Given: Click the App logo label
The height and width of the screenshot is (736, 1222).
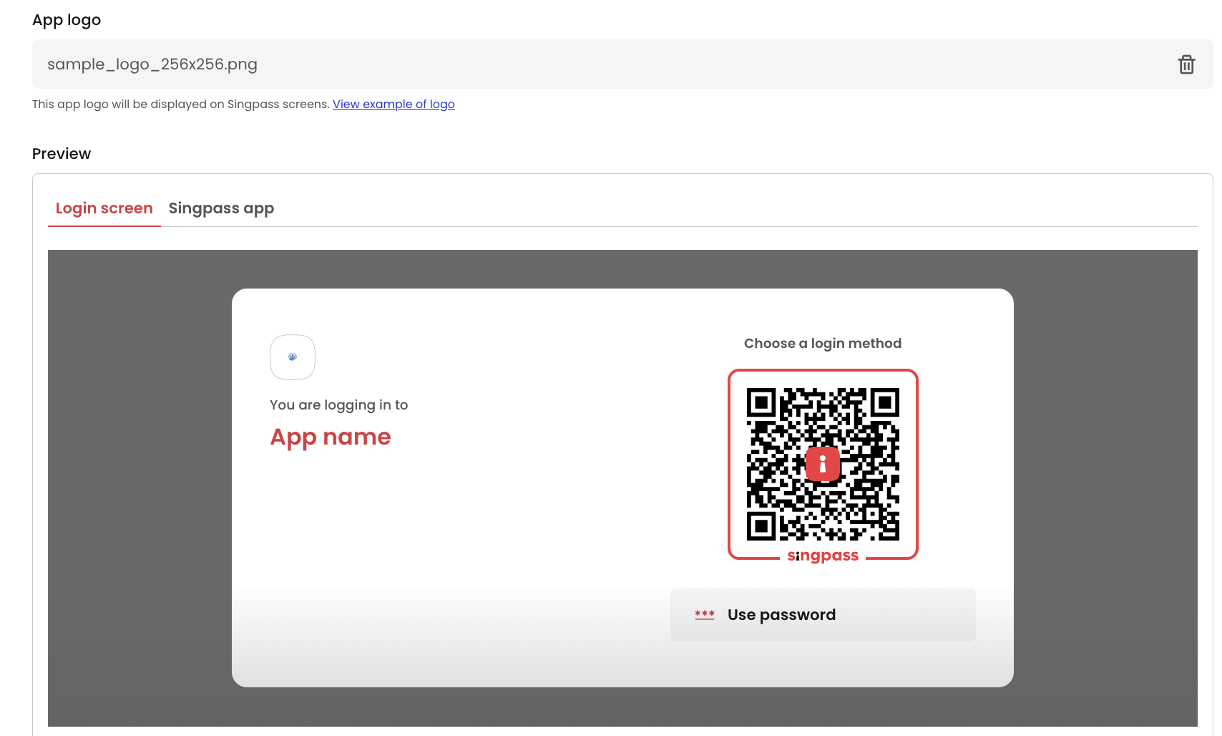Looking at the screenshot, I should 67,20.
